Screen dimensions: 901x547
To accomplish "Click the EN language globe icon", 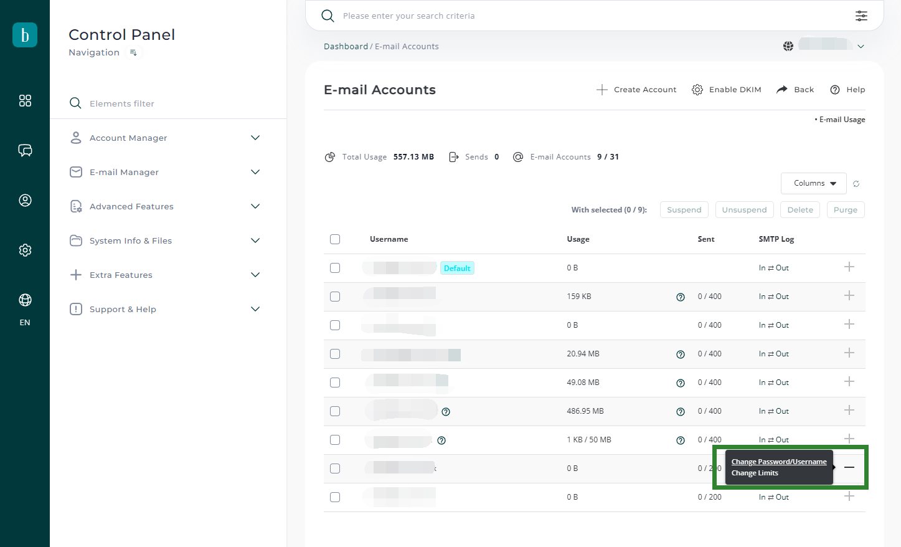I will pyautogui.click(x=25, y=300).
